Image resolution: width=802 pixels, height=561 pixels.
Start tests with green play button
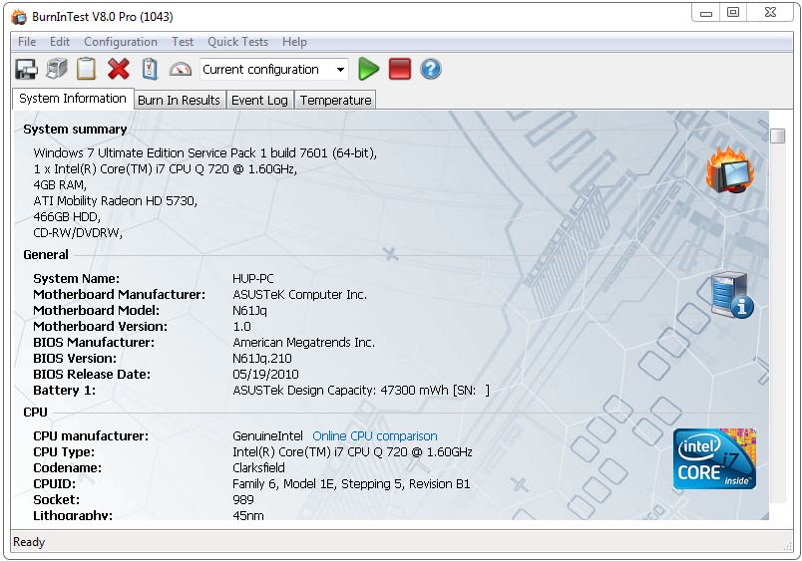click(368, 69)
